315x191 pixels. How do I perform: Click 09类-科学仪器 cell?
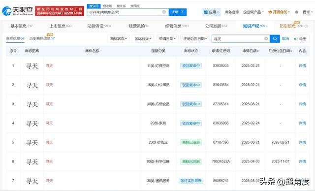pos(158,161)
